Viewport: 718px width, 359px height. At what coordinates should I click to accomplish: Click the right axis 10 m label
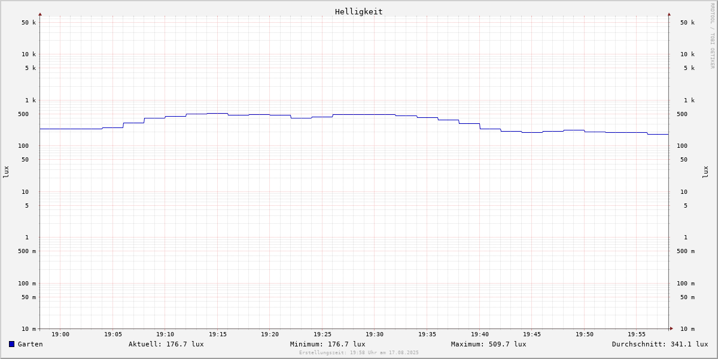[687, 329]
